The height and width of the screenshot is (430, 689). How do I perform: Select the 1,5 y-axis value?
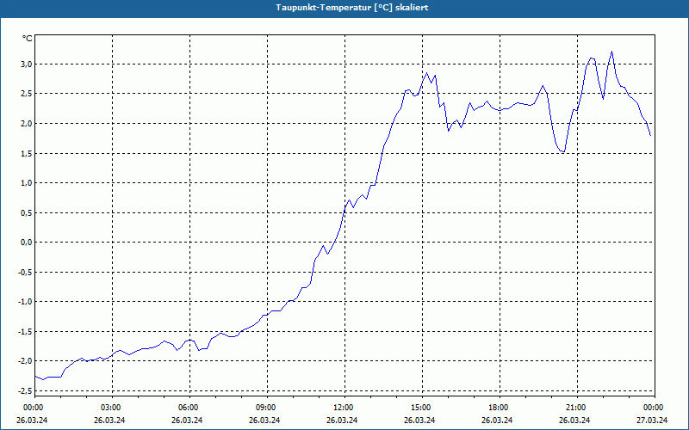pos(27,154)
